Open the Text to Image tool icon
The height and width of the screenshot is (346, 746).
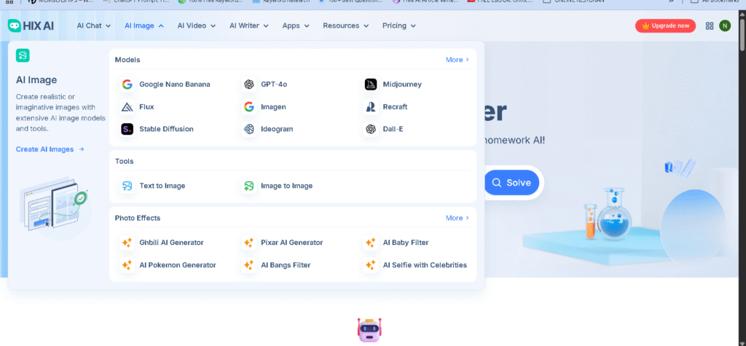point(127,186)
